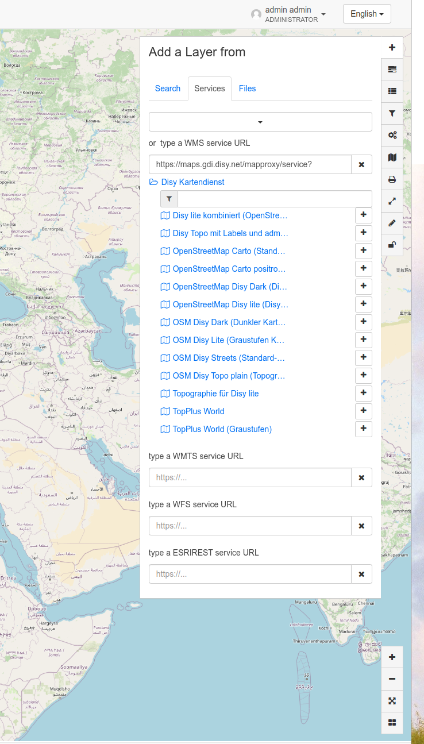
Task: Toggle the unlock padlock icon
Action: point(392,245)
